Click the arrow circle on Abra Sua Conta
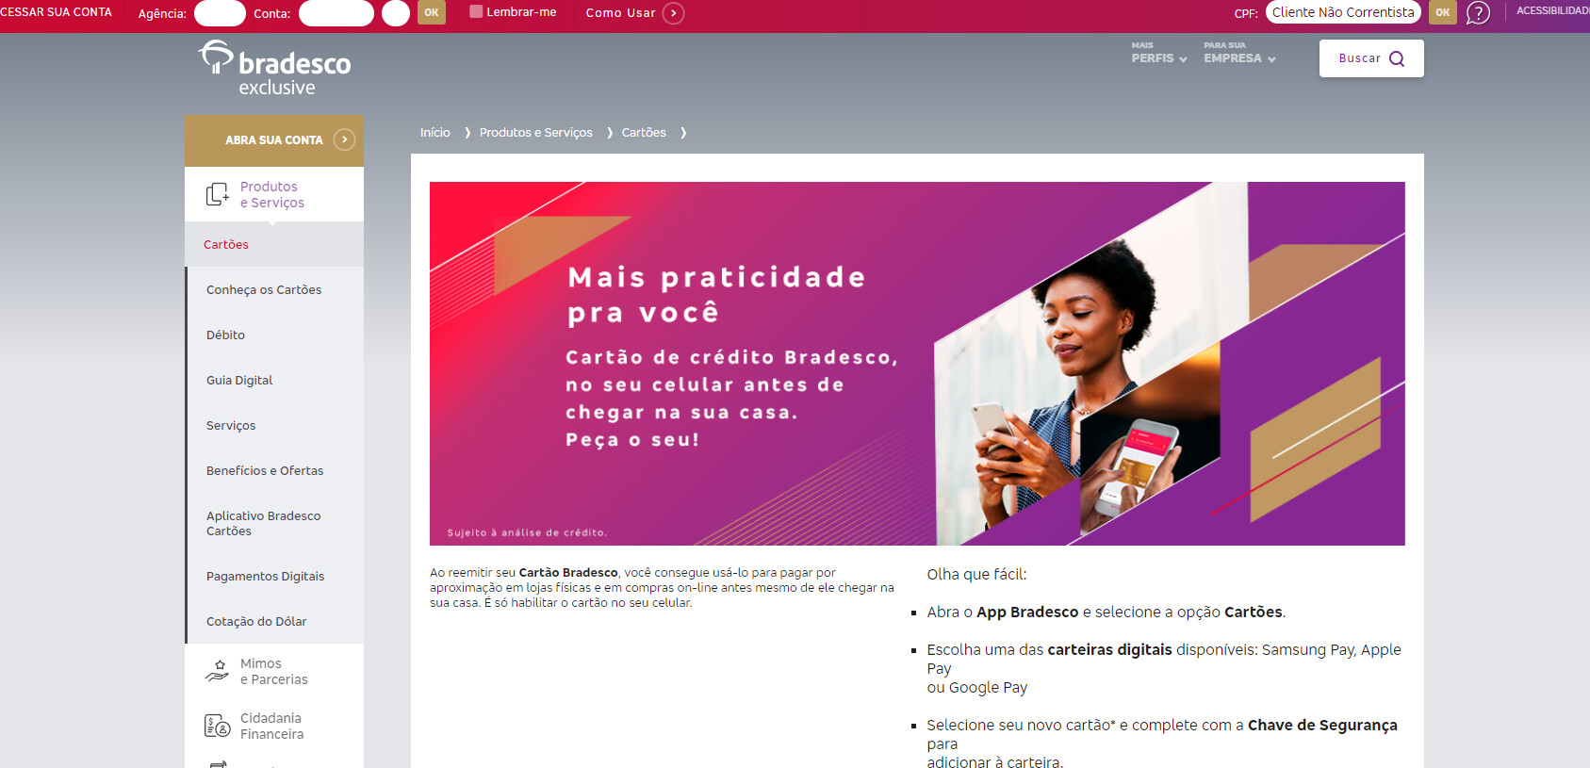The height and width of the screenshot is (768, 1590). click(x=345, y=139)
